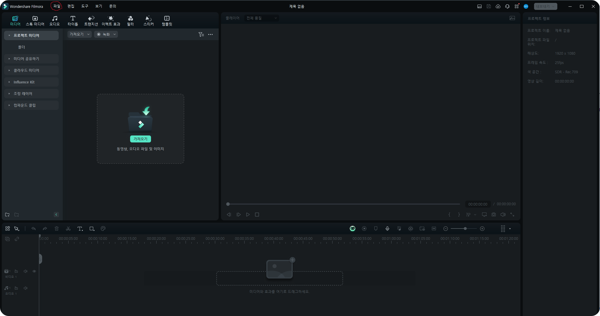This screenshot has height=316, width=600.
Task: Open the 파일 menu
Action: click(x=57, y=6)
